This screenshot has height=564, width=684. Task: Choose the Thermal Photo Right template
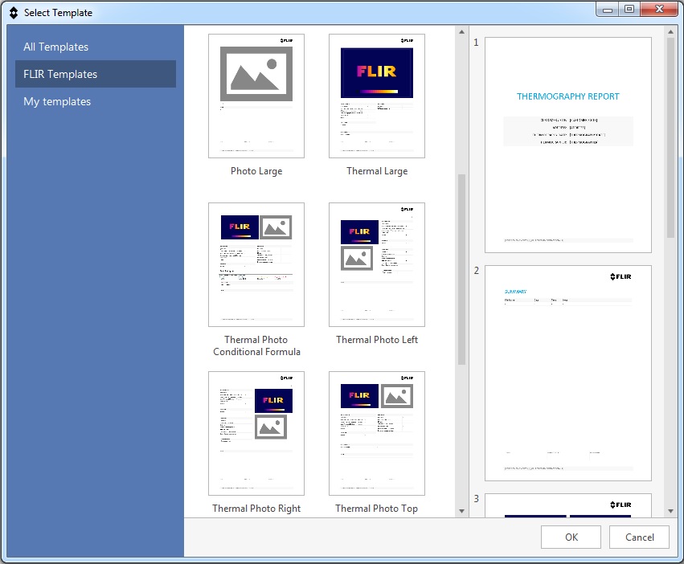tap(256, 433)
